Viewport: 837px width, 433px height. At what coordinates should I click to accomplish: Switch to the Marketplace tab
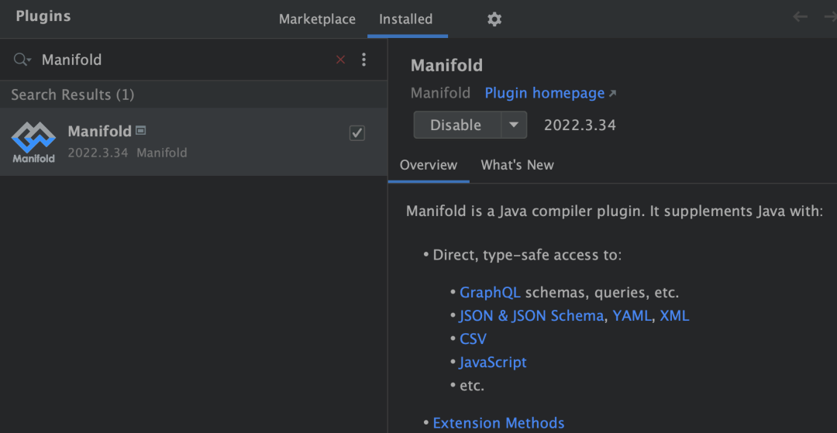pos(317,19)
